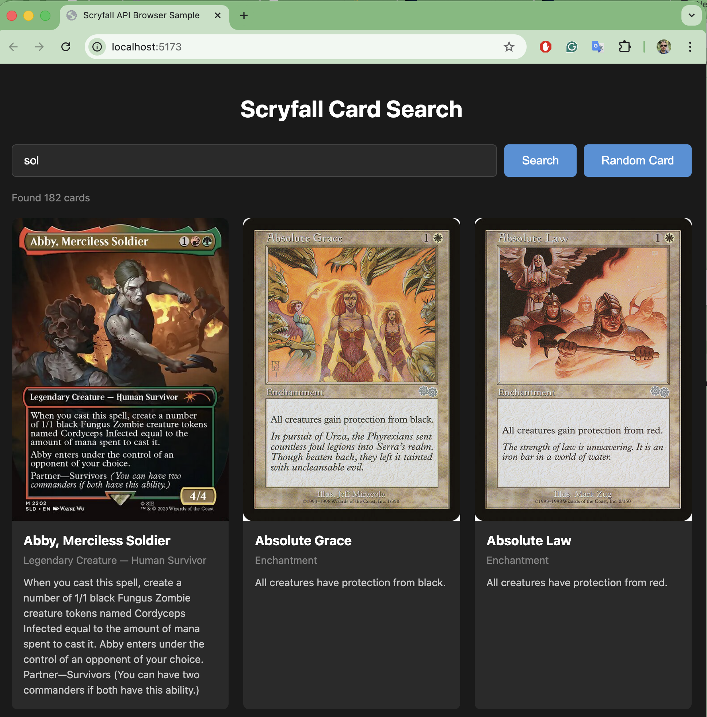
Task: Toggle the bookmark star for this page
Action: [x=509, y=46]
